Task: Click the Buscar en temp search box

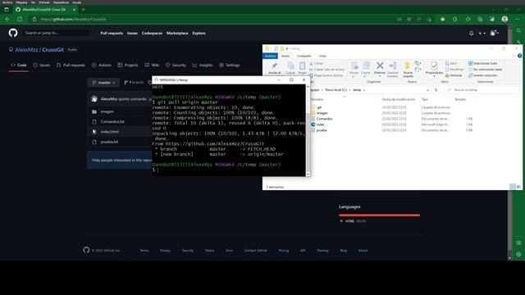Action: tap(482, 90)
